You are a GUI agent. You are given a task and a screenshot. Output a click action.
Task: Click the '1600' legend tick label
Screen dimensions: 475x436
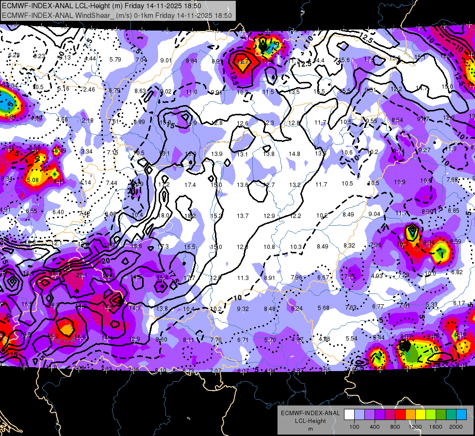point(436,427)
